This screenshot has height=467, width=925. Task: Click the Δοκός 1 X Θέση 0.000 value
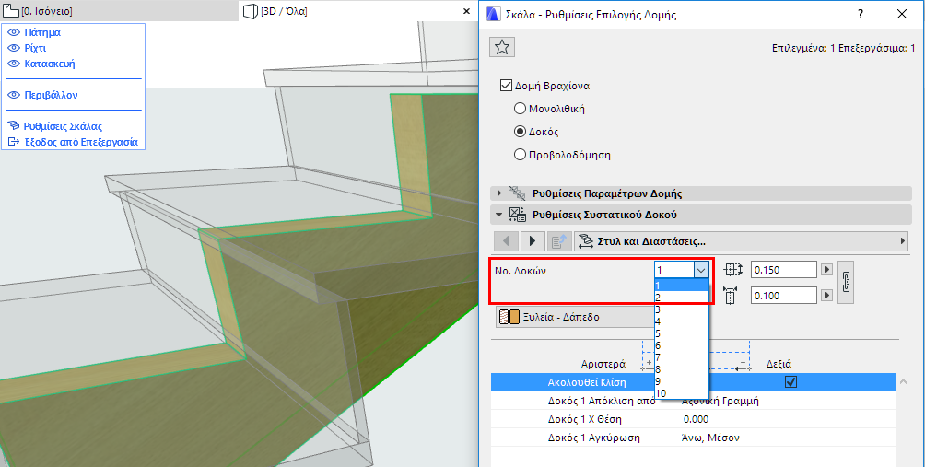697,419
